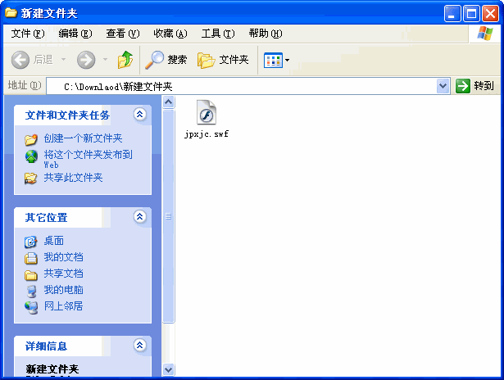
Task: Click the task pane scroll up arrow
Action: [x=169, y=102]
